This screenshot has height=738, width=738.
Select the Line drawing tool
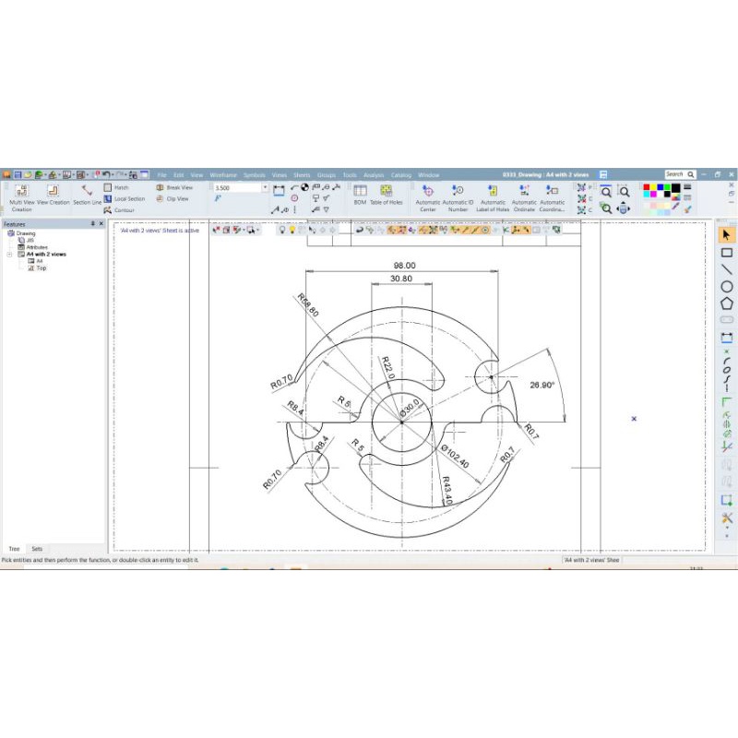point(727,269)
